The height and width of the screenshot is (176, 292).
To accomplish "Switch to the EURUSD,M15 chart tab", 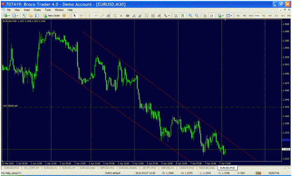I will pyautogui.click(x=12, y=168).
